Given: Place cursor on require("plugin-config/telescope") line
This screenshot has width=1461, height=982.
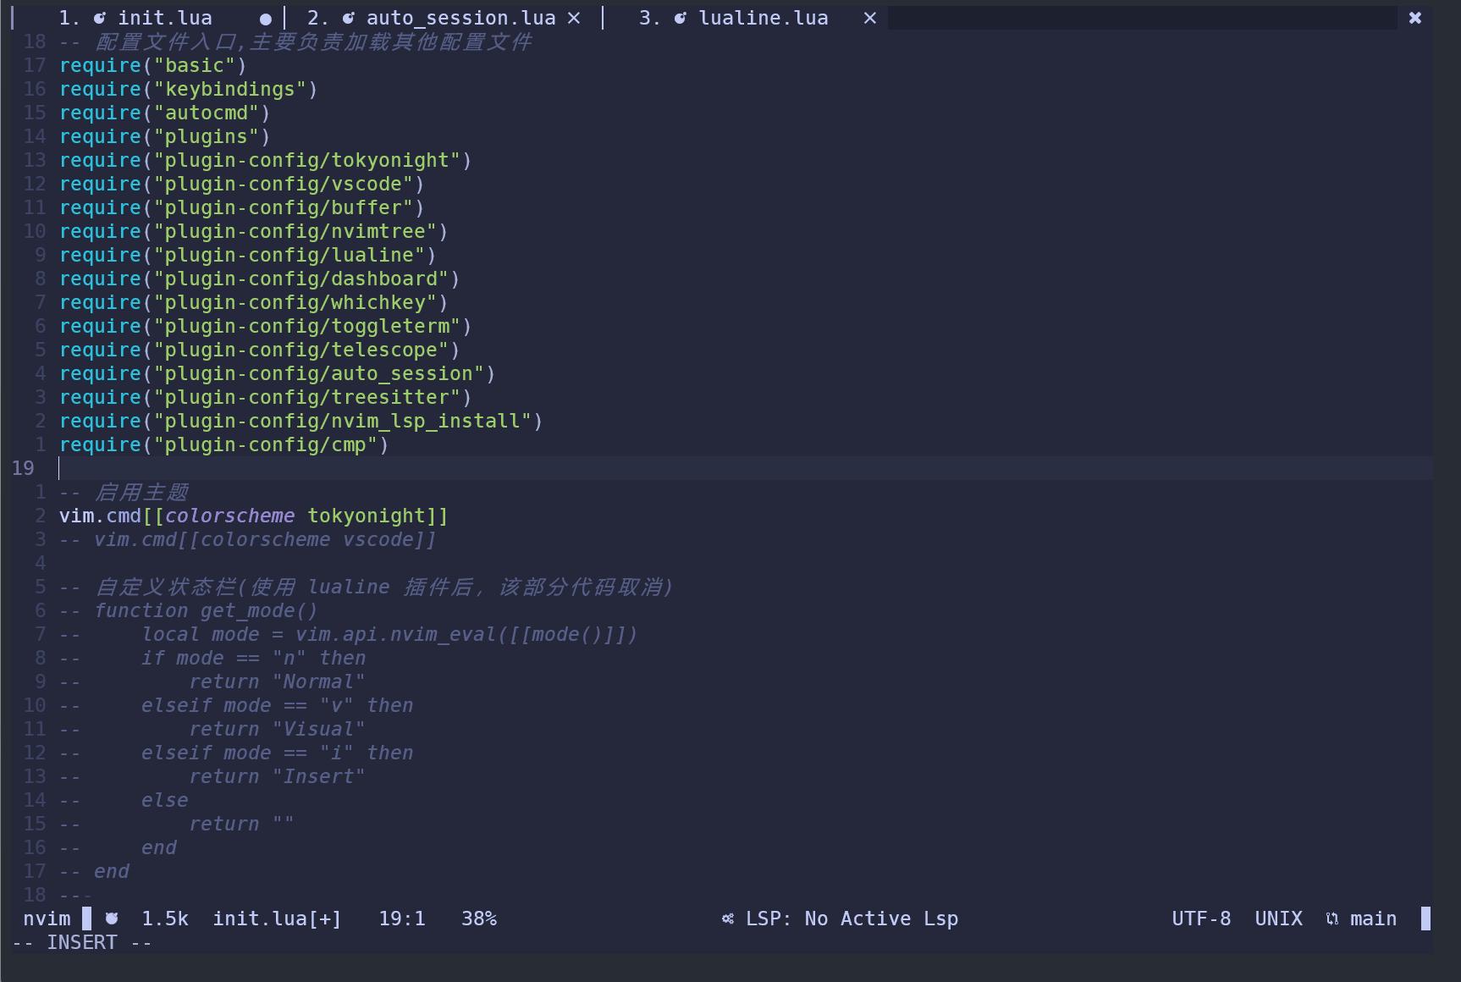Looking at the screenshot, I should point(259,350).
